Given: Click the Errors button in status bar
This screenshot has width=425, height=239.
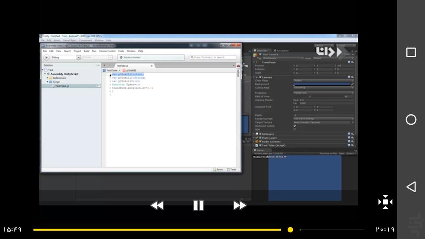Looking at the screenshot, I should coord(218,169).
